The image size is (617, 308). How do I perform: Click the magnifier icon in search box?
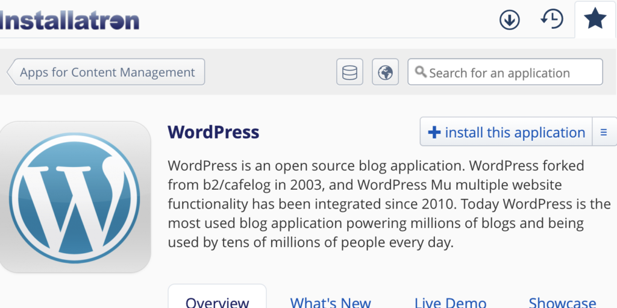[421, 72]
